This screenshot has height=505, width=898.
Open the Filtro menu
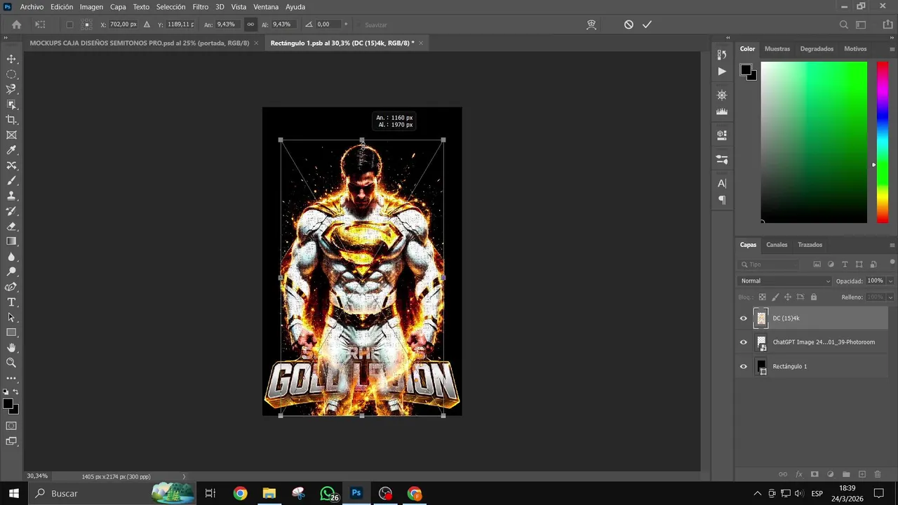tap(201, 7)
